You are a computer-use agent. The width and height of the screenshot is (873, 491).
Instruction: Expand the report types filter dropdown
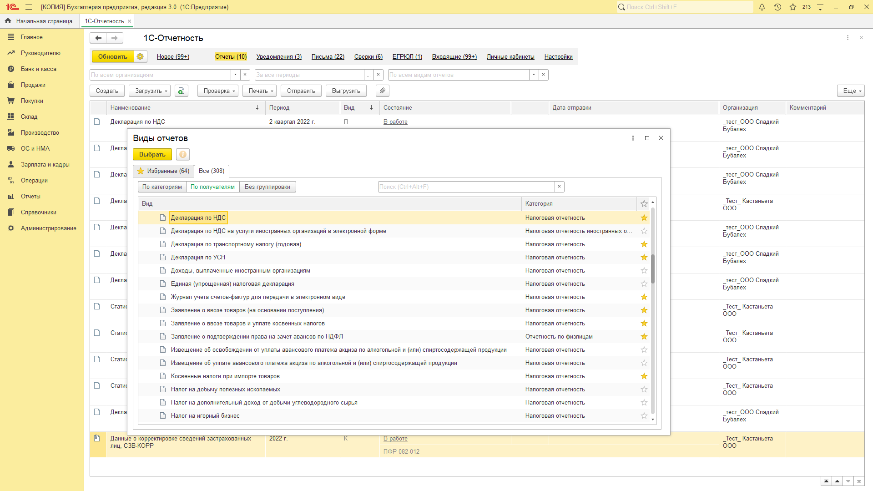[x=534, y=75]
